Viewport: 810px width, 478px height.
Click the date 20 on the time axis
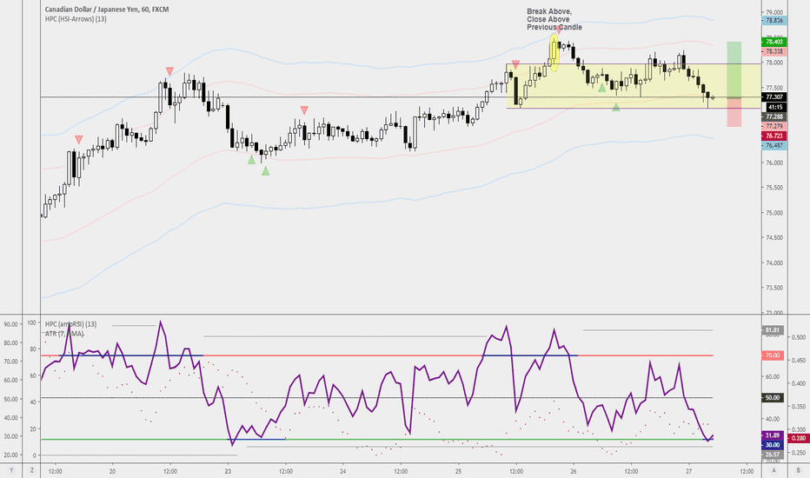click(113, 471)
